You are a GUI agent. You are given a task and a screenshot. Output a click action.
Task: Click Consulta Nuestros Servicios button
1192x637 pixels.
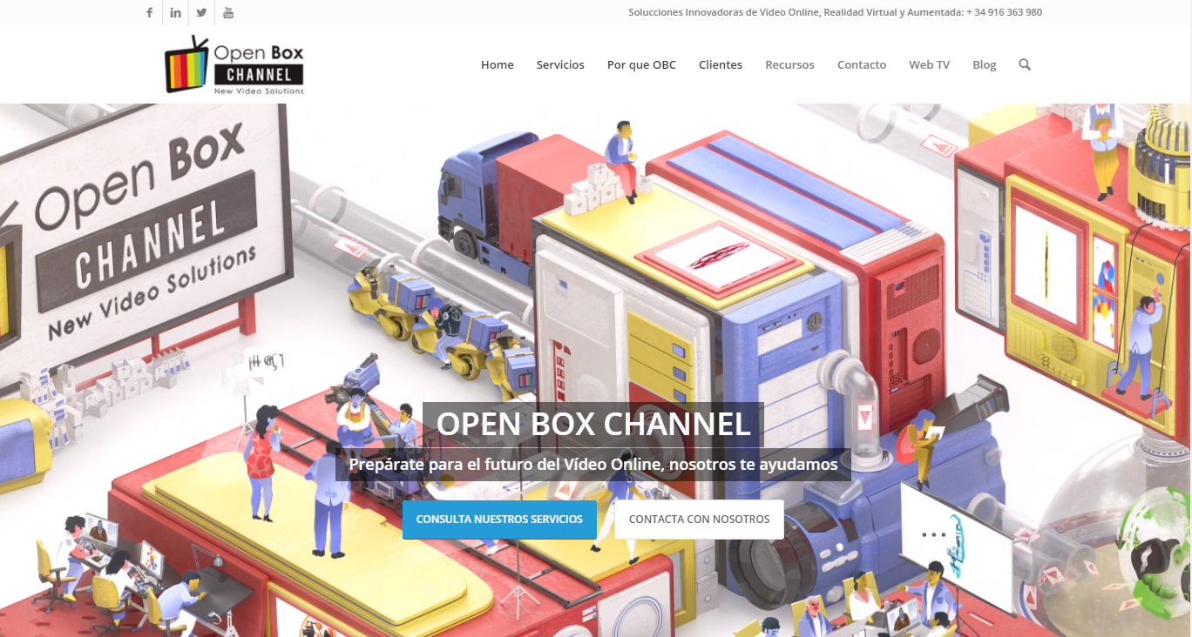click(499, 520)
